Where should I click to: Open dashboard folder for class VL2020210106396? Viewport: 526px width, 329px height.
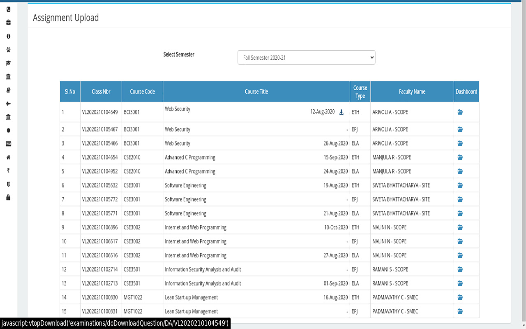(460, 227)
